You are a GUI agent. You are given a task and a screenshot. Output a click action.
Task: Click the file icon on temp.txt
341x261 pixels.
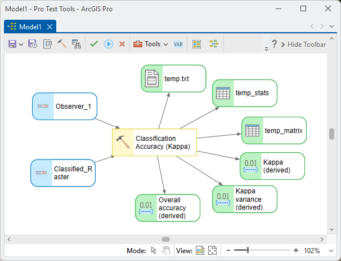152,79
